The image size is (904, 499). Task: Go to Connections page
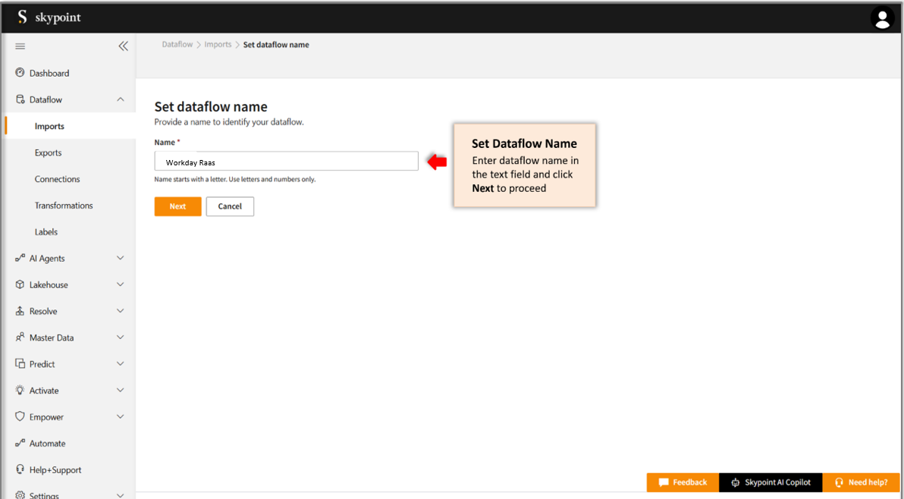click(x=57, y=179)
